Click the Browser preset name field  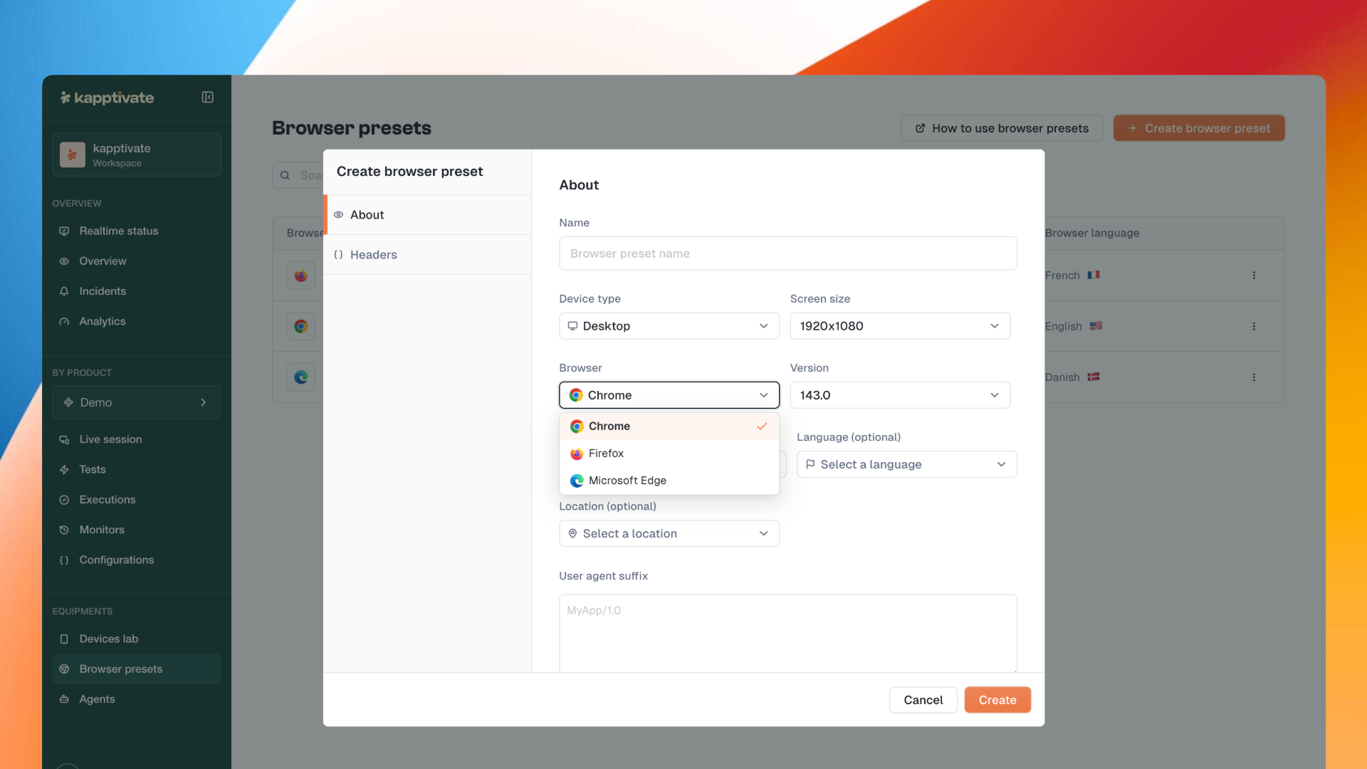coord(787,253)
